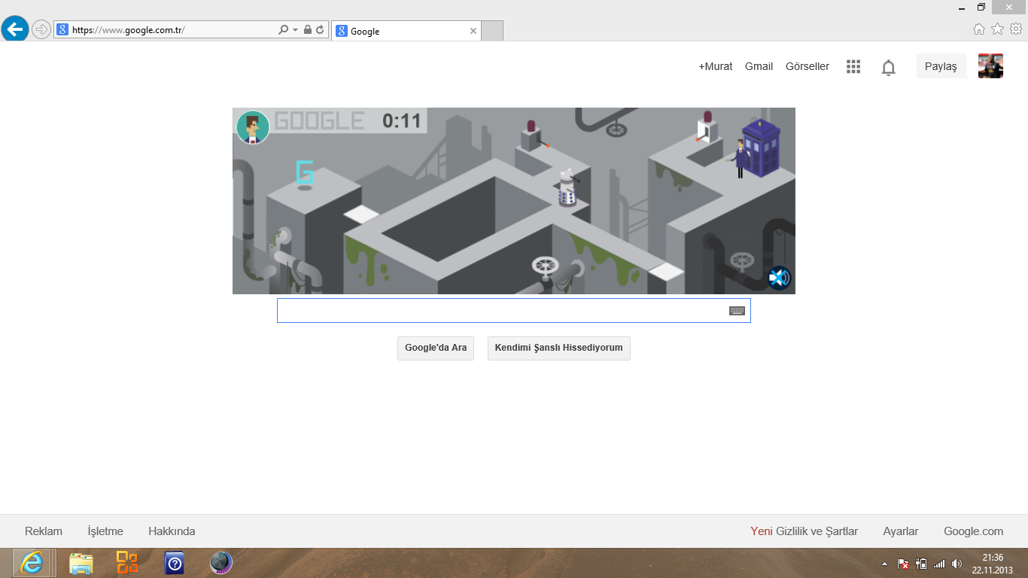Click Kendimi Şanslı Hissediyorum button
Screen dimensions: 1028x578
tap(559, 348)
